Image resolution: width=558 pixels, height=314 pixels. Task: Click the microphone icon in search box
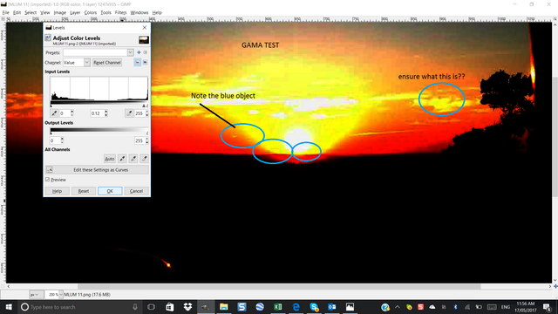135,307
